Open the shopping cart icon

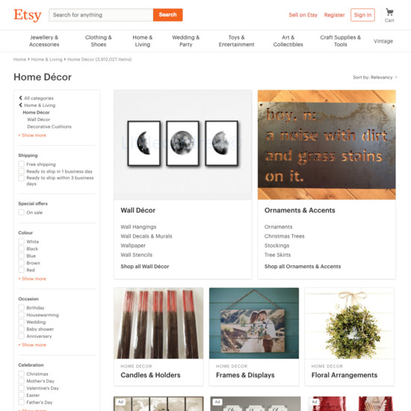(389, 12)
